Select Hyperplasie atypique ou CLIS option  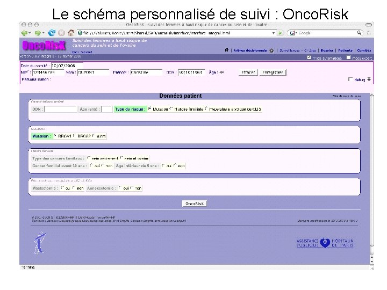point(206,108)
